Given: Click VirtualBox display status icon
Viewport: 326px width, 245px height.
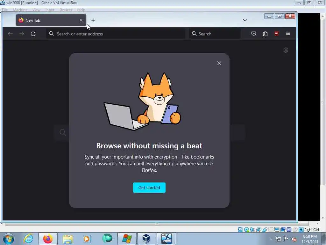Looking at the screenshot, I should pos(277,230).
